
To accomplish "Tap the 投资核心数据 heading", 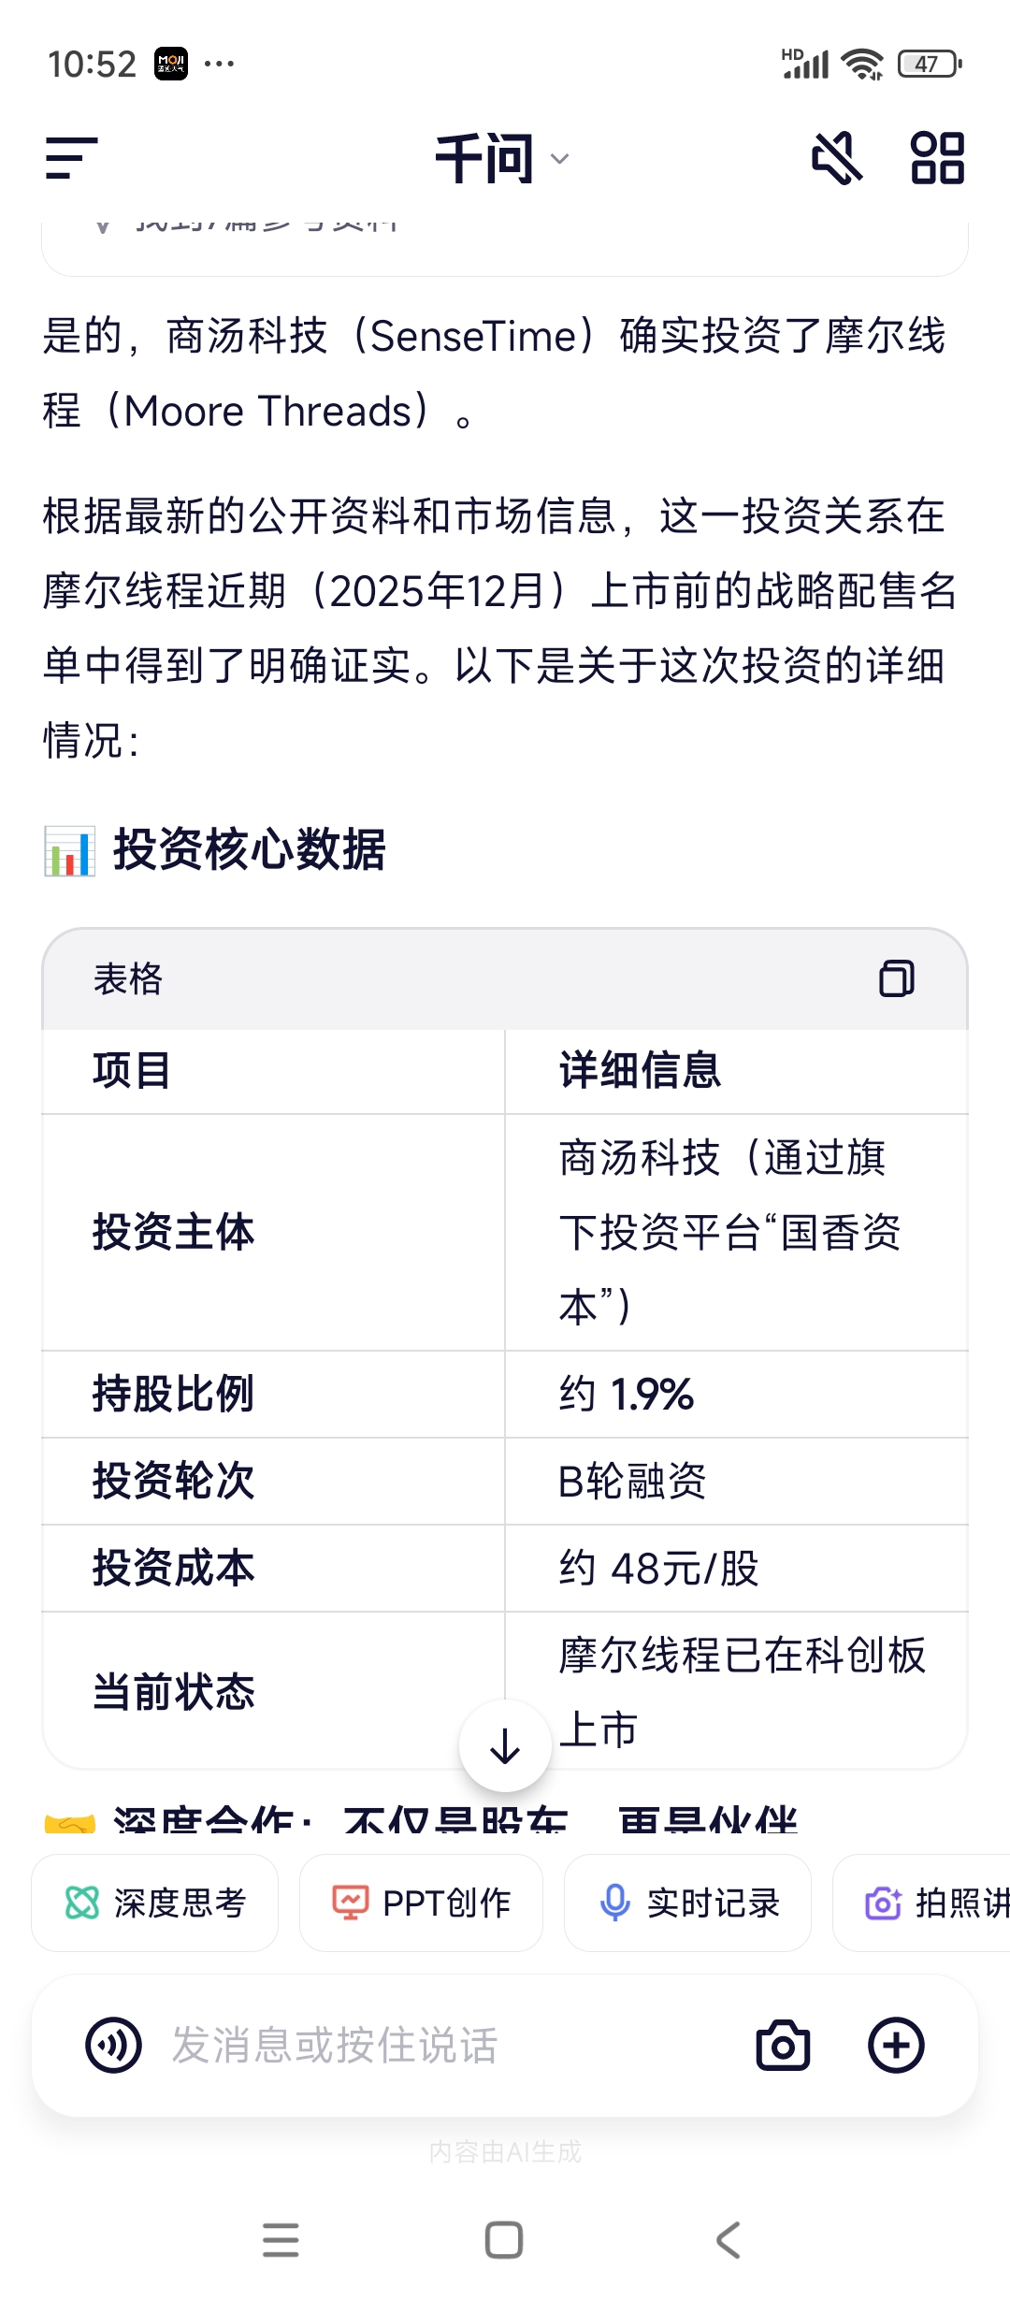I will coord(249,850).
